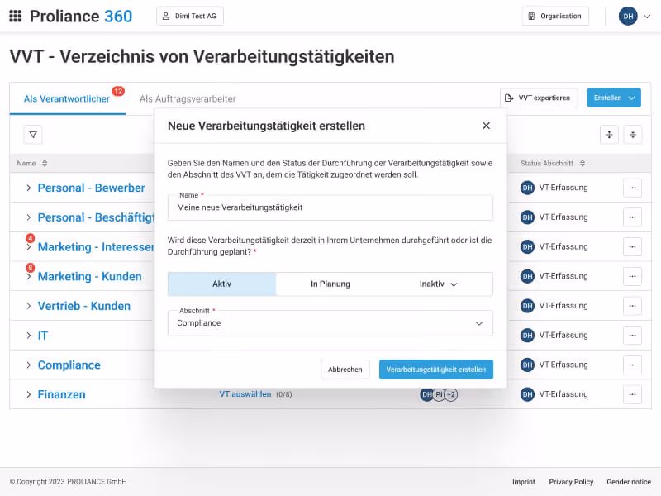This screenshot has height=496, width=661.
Task: Expand the Personal - Bewerber row
Action: point(29,188)
